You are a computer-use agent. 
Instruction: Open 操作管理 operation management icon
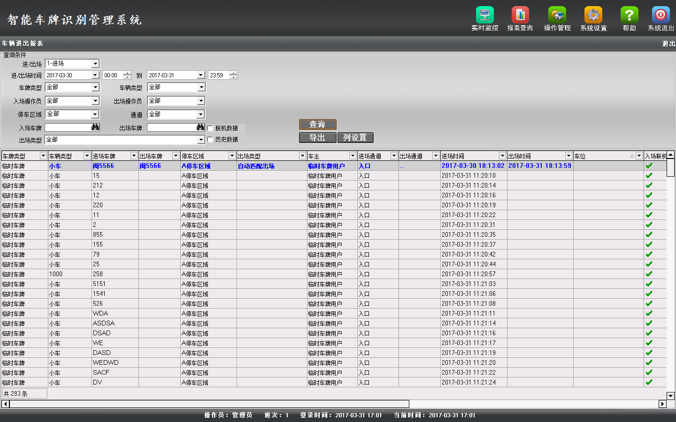click(557, 15)
